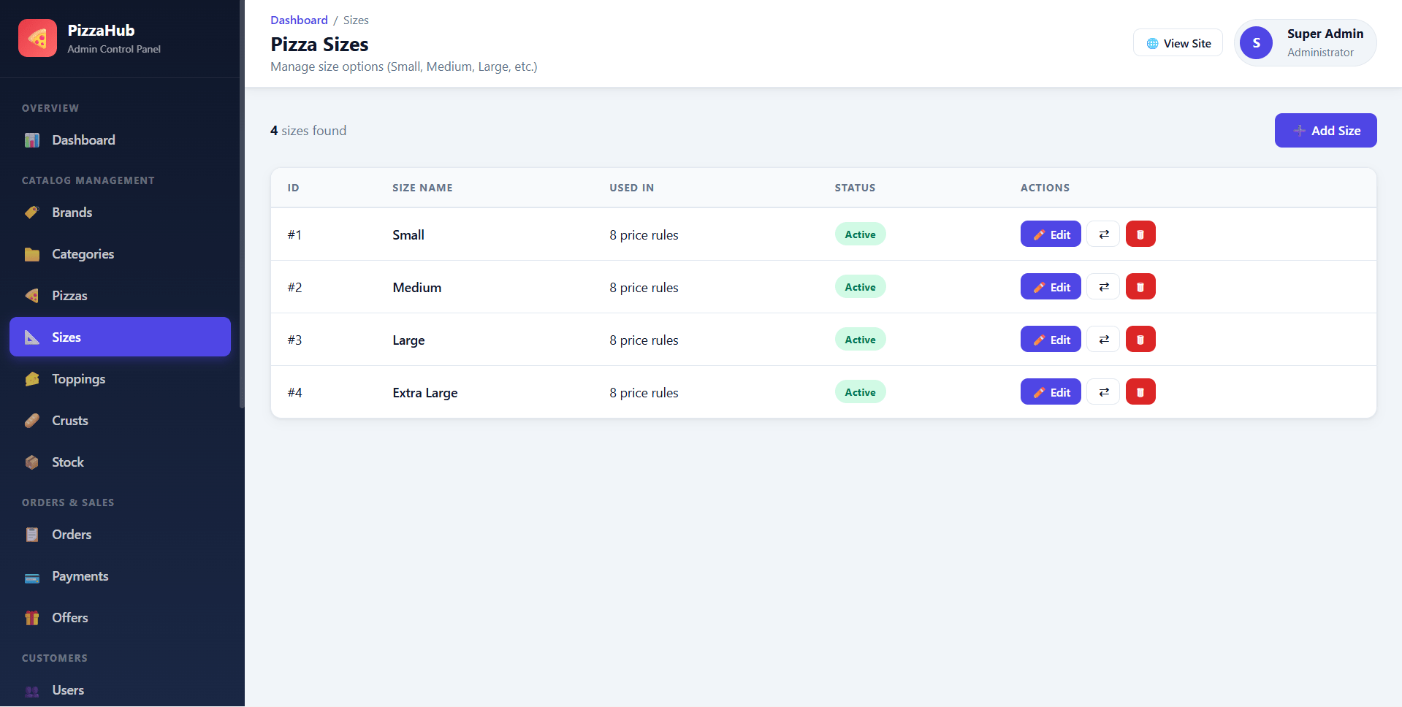
Task: Toggle status of Extra Large size
Action: (x=1103, y=392)
